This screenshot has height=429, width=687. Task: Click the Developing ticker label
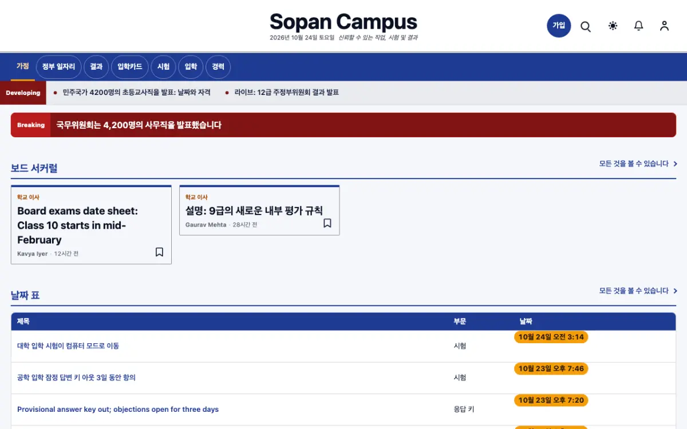[x=23, y=93]
